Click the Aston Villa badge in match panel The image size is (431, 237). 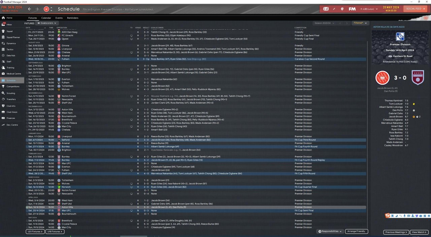(x=418, y=78)
